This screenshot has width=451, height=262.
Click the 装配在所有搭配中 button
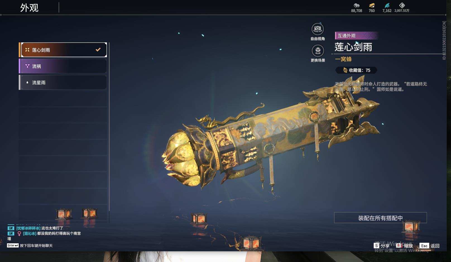pos(380,218)
